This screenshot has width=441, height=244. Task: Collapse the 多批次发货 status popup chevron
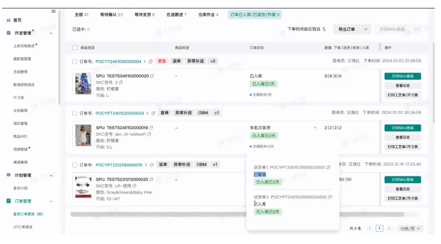(x=315, y=128)
